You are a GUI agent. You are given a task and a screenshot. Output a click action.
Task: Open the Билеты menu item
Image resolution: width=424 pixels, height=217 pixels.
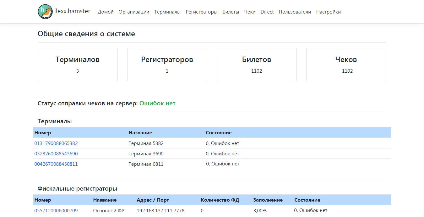pyautogui.click(x=231, y=12)
